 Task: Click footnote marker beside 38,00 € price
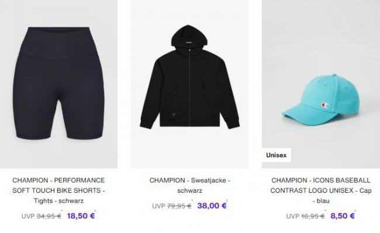227,201
